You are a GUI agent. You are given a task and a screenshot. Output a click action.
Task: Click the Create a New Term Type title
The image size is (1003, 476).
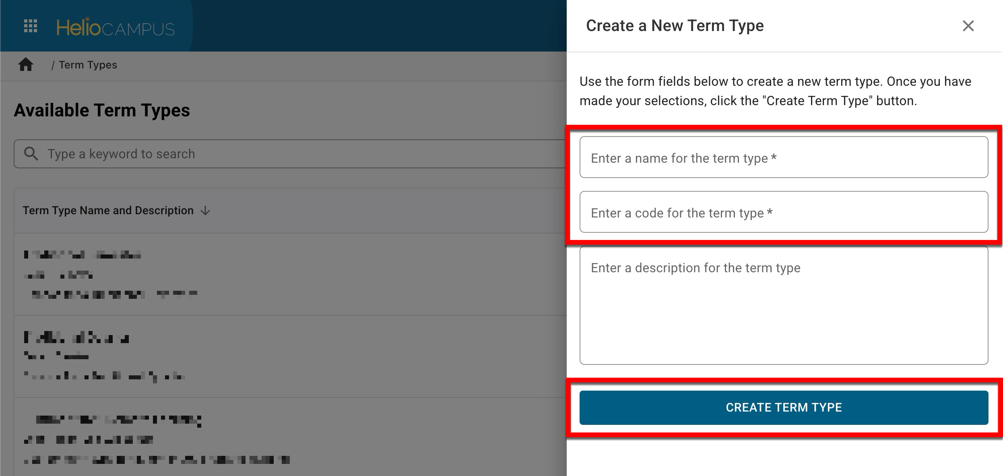point(675,26)
